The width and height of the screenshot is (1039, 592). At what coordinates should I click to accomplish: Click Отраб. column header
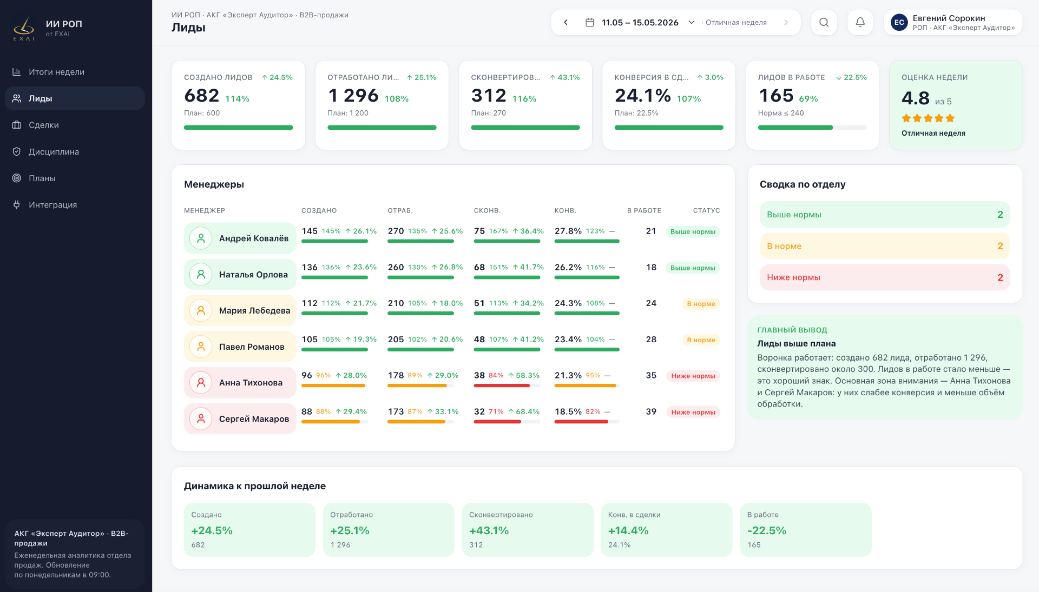(400, 210)
